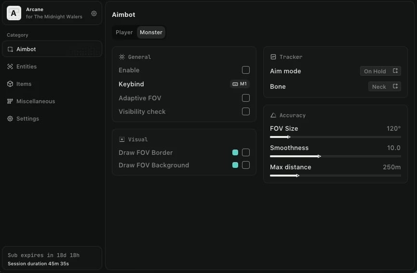The width and height of the screenshot is (417, 273).
Task: Toggle the Adaptive FOV checkbox
Action: tap(246, 98)
